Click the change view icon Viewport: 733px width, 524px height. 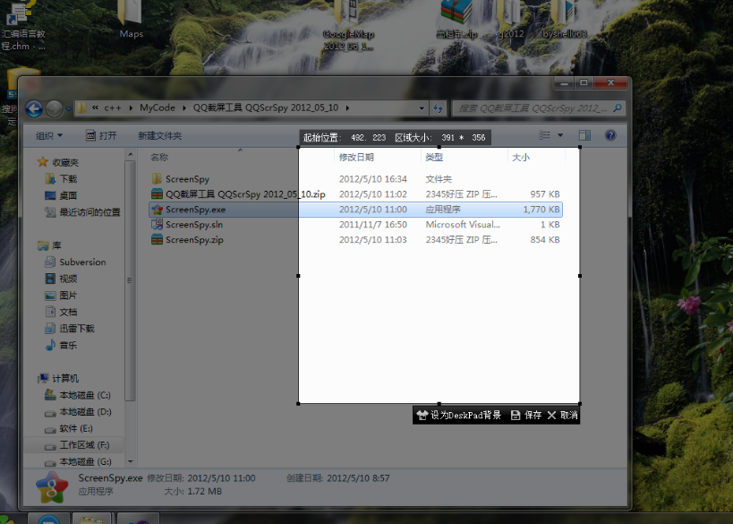[545, 135]
